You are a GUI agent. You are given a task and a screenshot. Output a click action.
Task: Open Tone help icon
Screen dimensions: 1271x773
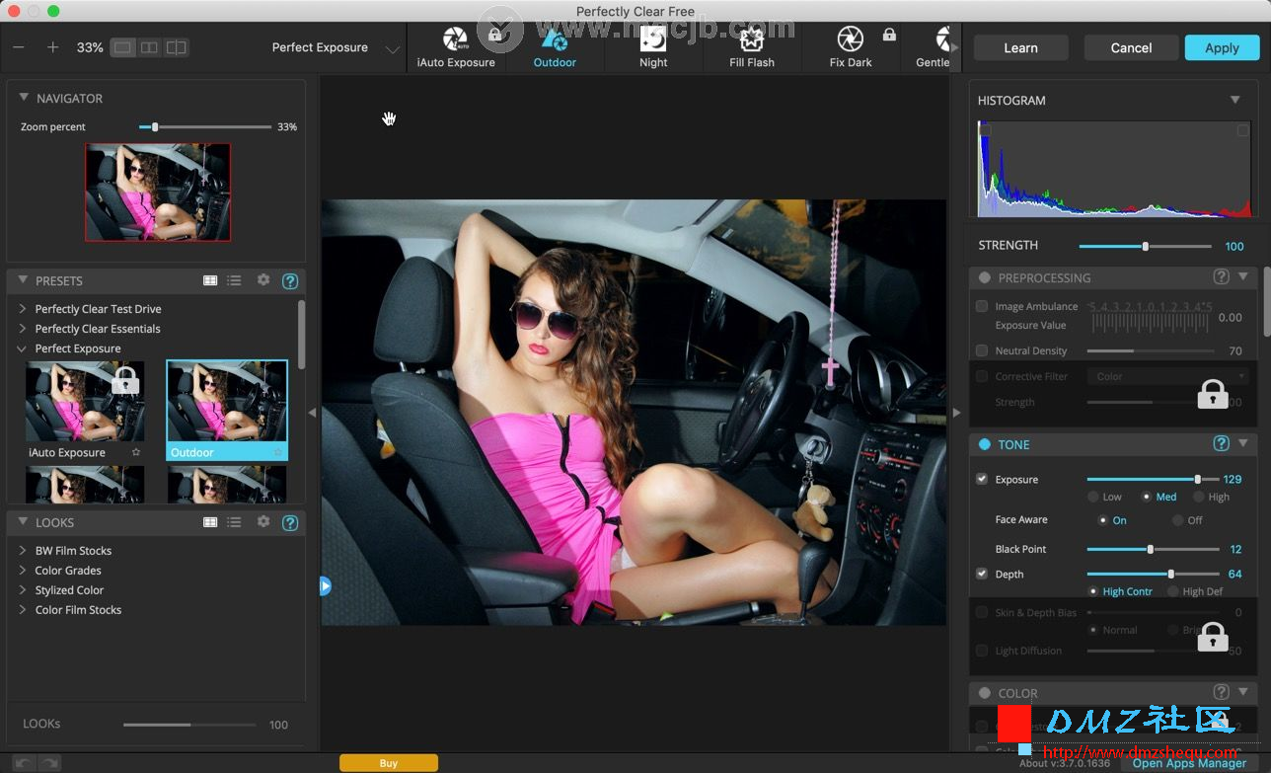pos(1221,444)
